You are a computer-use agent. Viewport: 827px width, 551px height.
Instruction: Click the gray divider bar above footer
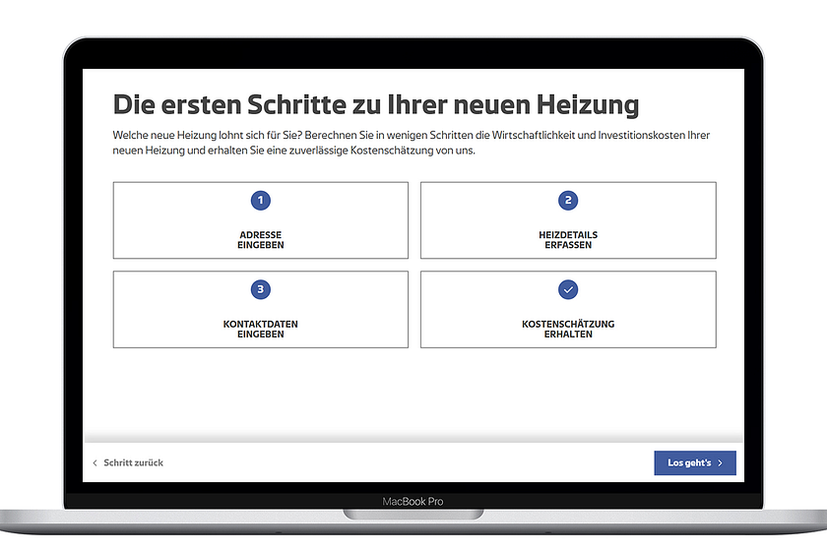point(413,436)
